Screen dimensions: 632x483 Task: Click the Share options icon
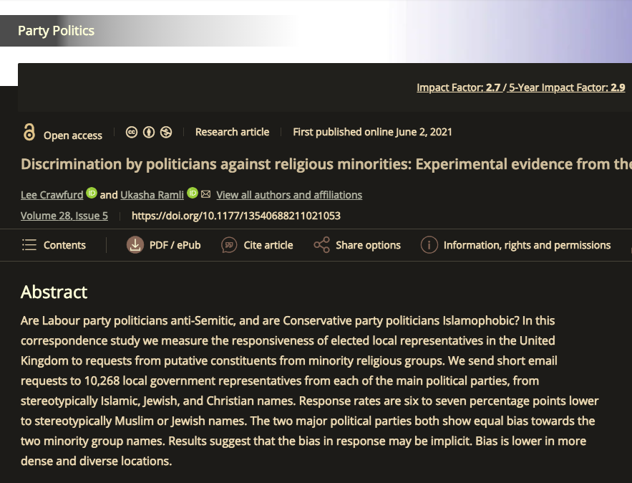tap(321, 245)
